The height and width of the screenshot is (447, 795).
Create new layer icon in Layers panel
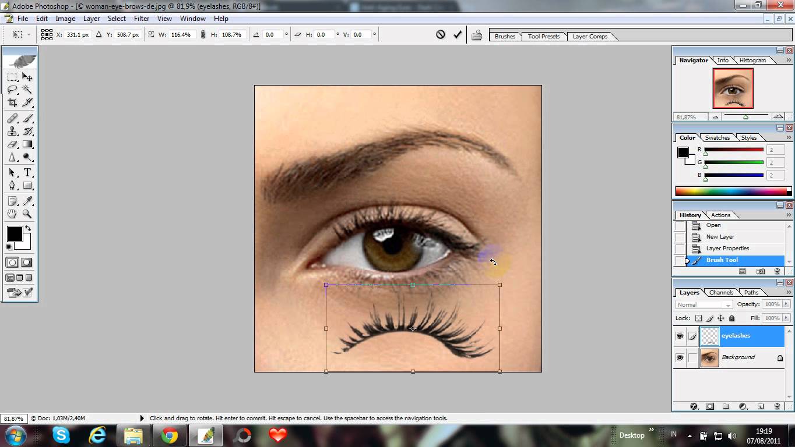[761, 406]
